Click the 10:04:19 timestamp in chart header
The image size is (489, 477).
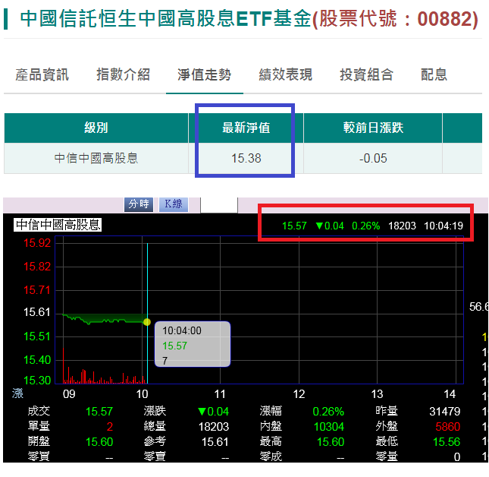point(444,226)
